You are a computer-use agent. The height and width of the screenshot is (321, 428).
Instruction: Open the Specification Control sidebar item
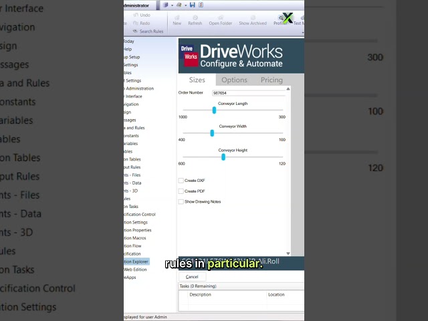[x=140, y=215]
